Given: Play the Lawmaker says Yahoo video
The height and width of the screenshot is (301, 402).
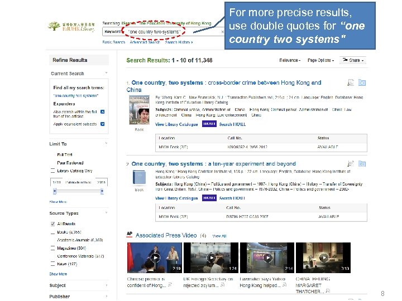Looking at the screenshot, I should coord(267,258).
